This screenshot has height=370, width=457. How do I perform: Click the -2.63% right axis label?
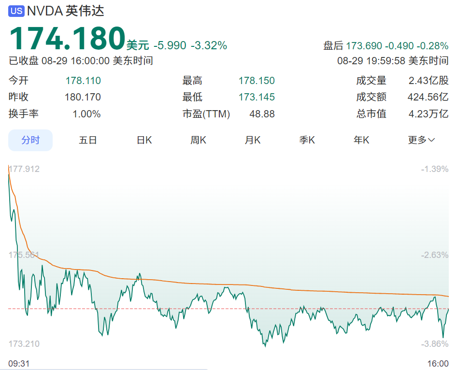tap(435, 255)
